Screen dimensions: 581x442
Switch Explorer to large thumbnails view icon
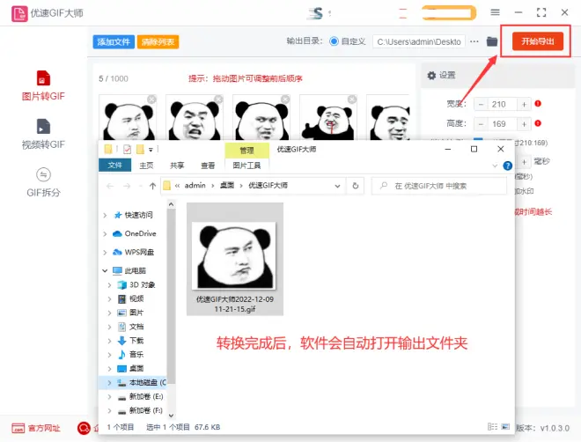(x=505, y=427)
